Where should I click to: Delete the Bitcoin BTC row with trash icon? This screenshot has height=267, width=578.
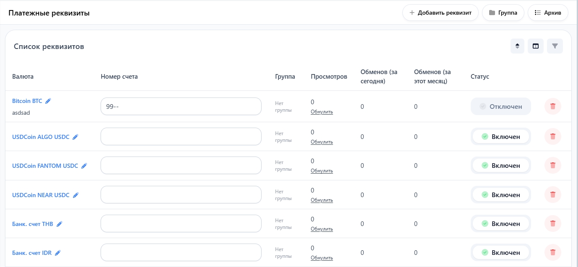tap(552, 106)
